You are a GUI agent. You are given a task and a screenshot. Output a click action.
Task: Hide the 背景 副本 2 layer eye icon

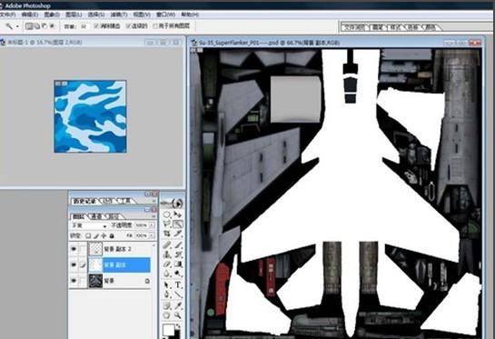click(x=74, y=249)
